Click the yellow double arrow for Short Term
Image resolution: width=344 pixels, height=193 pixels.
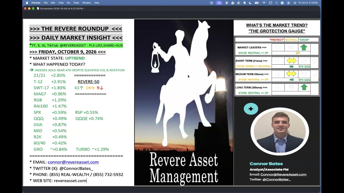(x=291, y=61)
